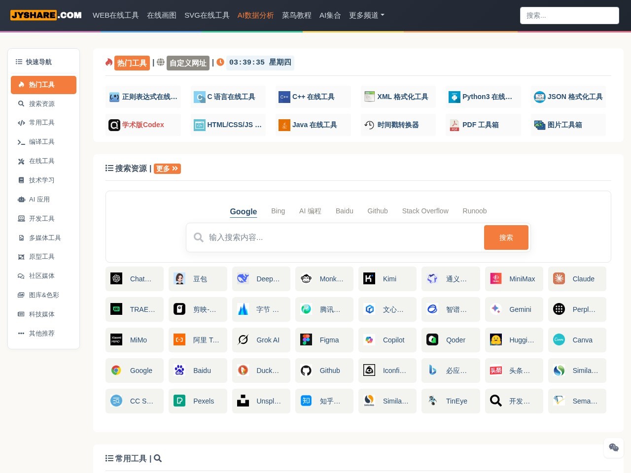Open the Claude shortcut

click(577, 279)
